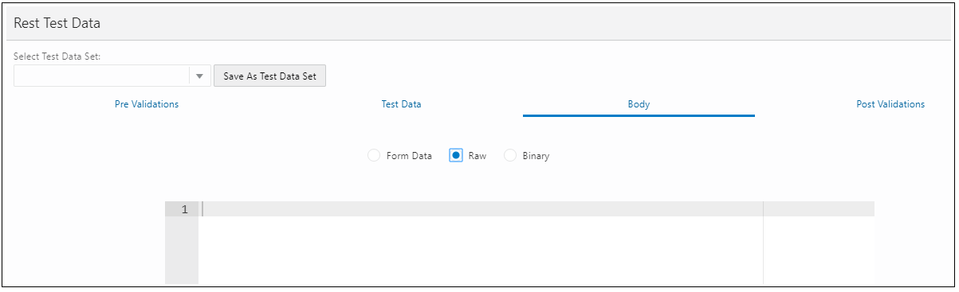The width and height of the screenshot is (959, 292).
Task: Choose the Form Data radio button
Action: (374, 156)
